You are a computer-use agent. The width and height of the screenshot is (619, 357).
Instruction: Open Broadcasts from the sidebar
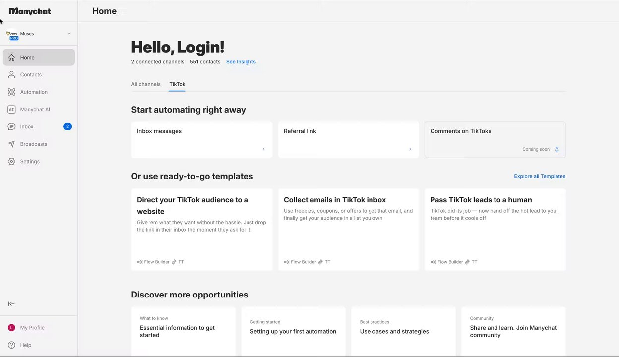tap(39, 144)
